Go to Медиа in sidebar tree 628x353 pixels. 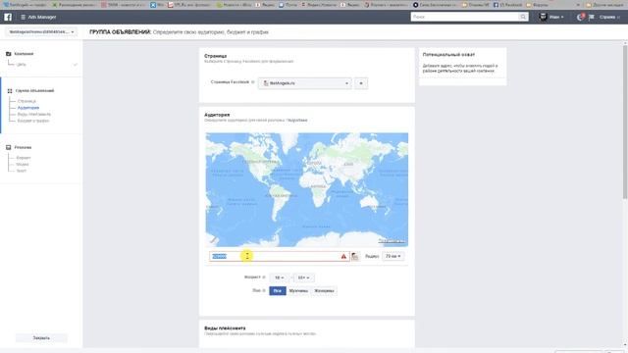pyautogui.click(x=23, y=164)
